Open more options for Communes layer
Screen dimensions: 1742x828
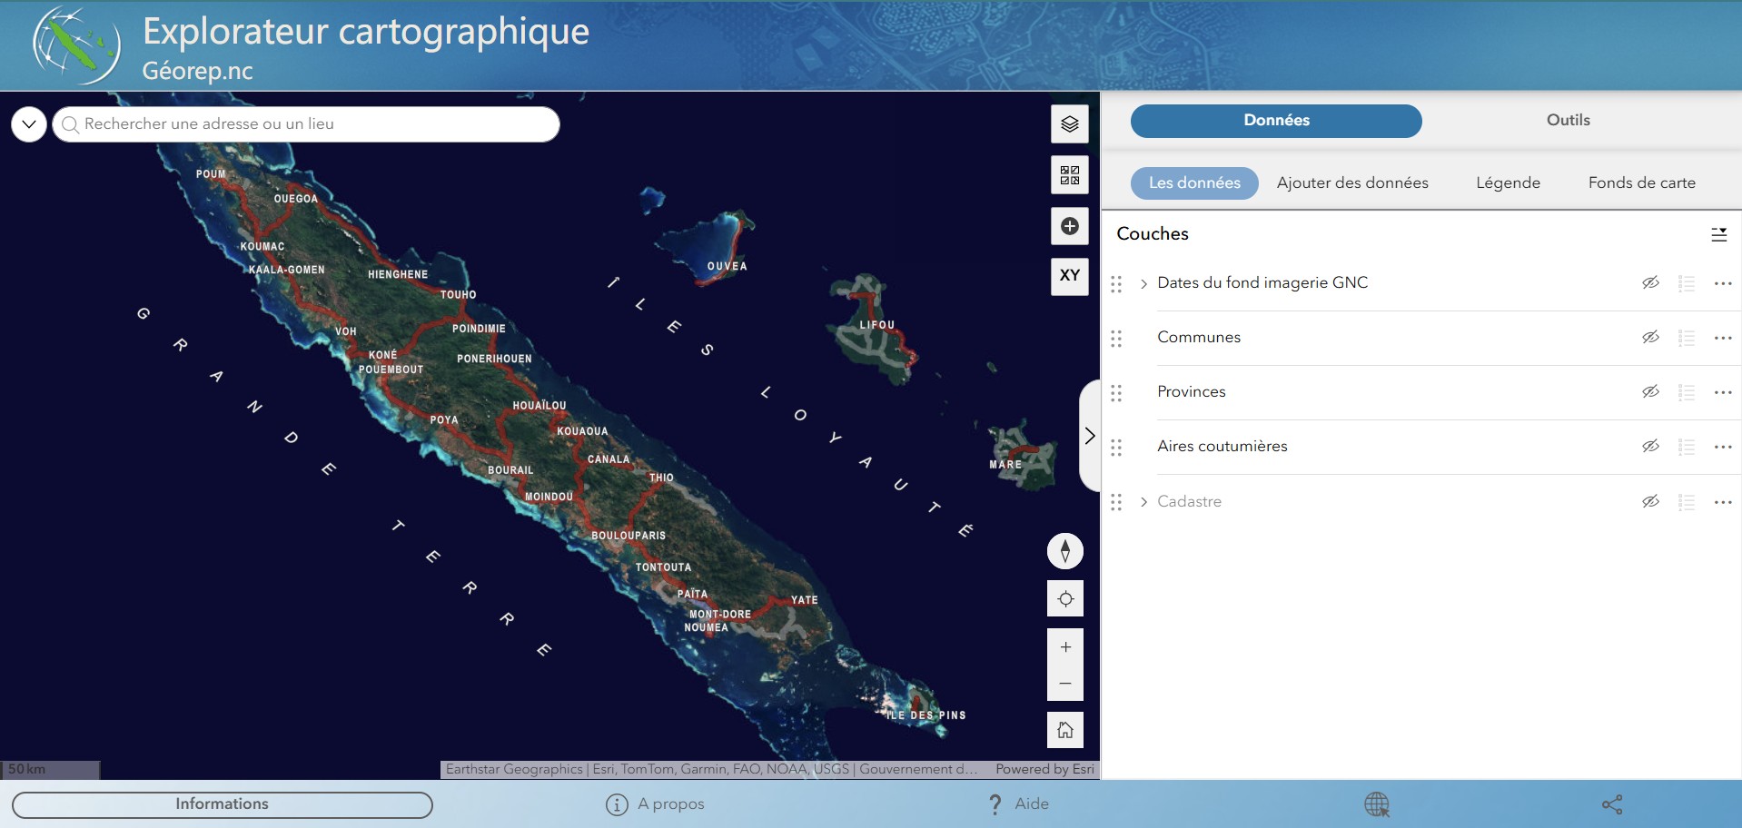click(1723, 338)
